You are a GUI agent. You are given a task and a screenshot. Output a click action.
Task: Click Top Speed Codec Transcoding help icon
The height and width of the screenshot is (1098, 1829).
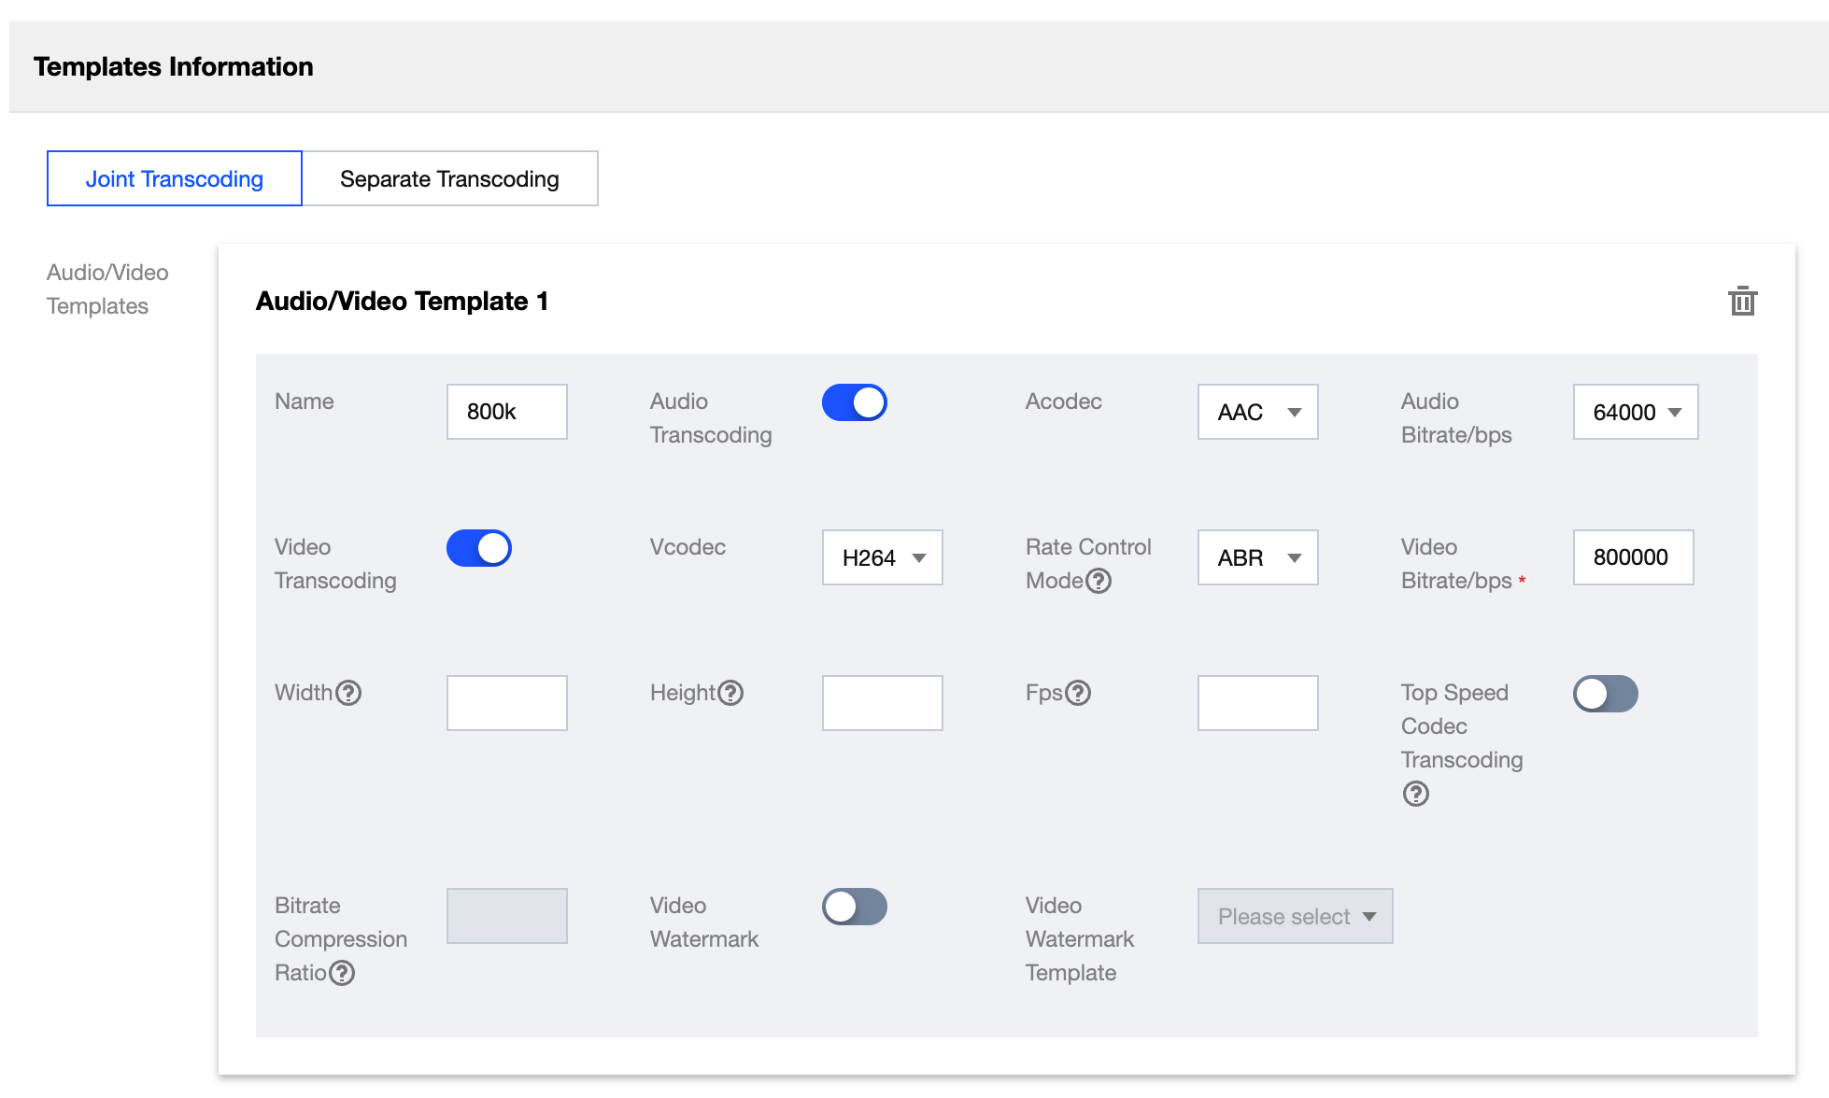point(1415,794)
